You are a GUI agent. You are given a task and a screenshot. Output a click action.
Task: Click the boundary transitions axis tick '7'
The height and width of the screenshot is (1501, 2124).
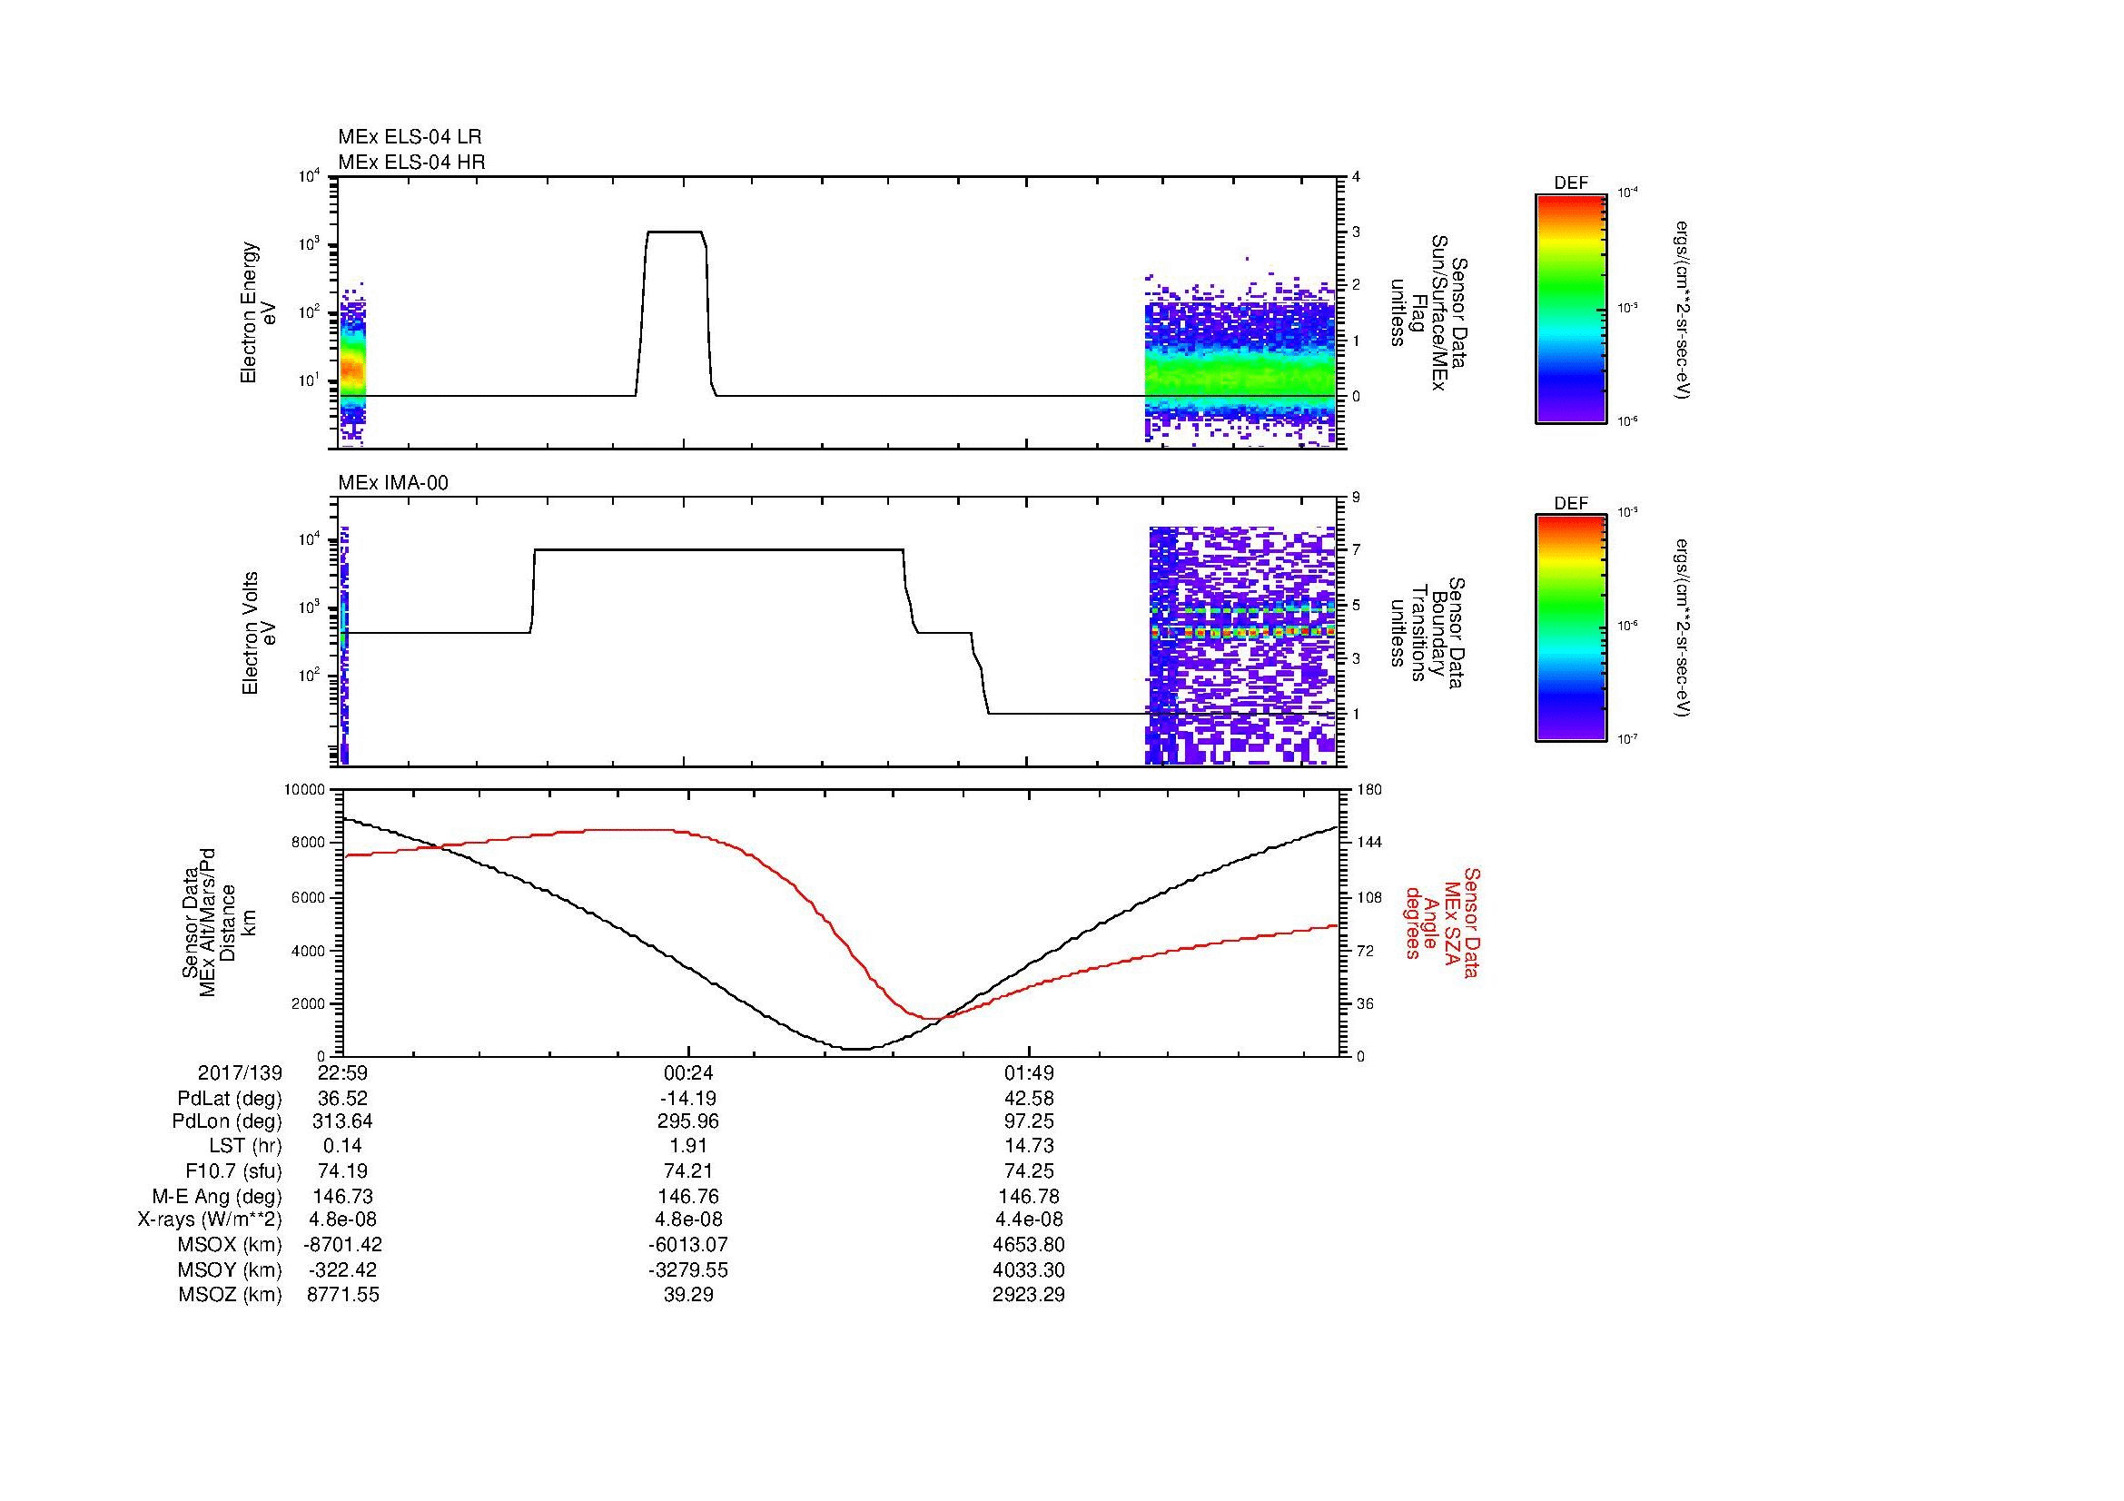point(1357,550)
